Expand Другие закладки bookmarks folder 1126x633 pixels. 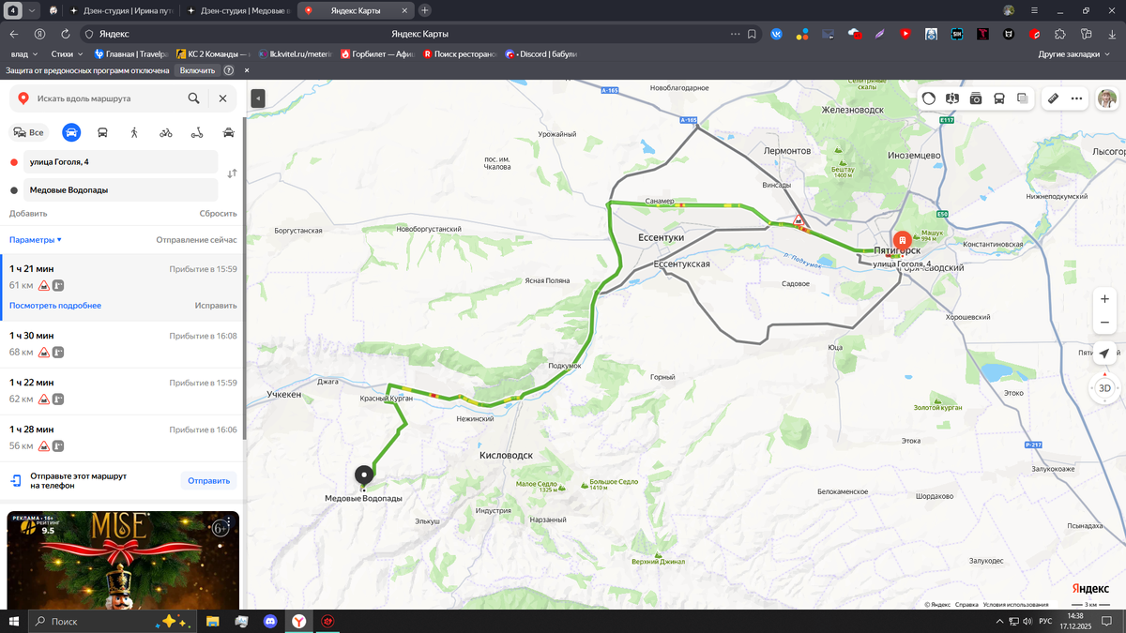[1073, 54]
